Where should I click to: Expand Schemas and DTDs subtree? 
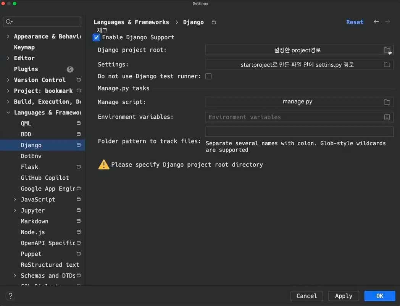(x=15, y=275)
